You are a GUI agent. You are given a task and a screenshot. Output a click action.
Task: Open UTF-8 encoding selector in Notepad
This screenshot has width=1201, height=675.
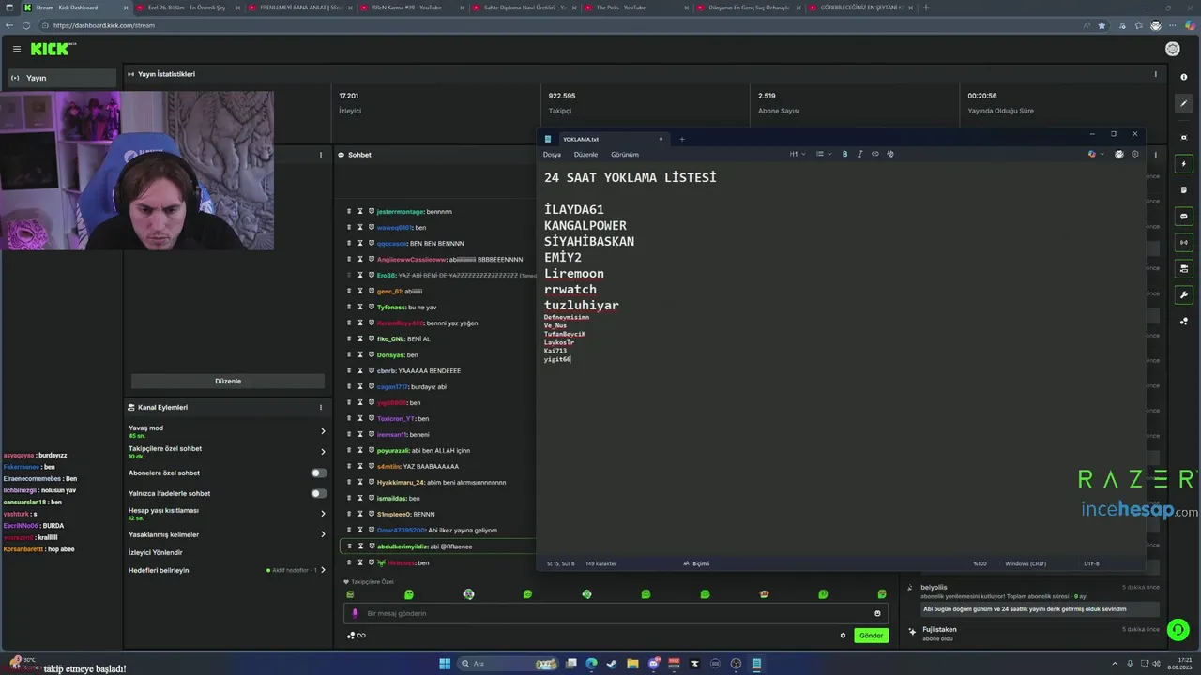(1091, 563)
